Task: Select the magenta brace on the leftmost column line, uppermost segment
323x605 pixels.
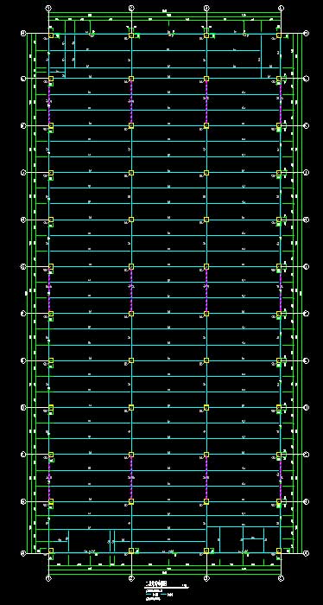Action: [x=49, y=102]
